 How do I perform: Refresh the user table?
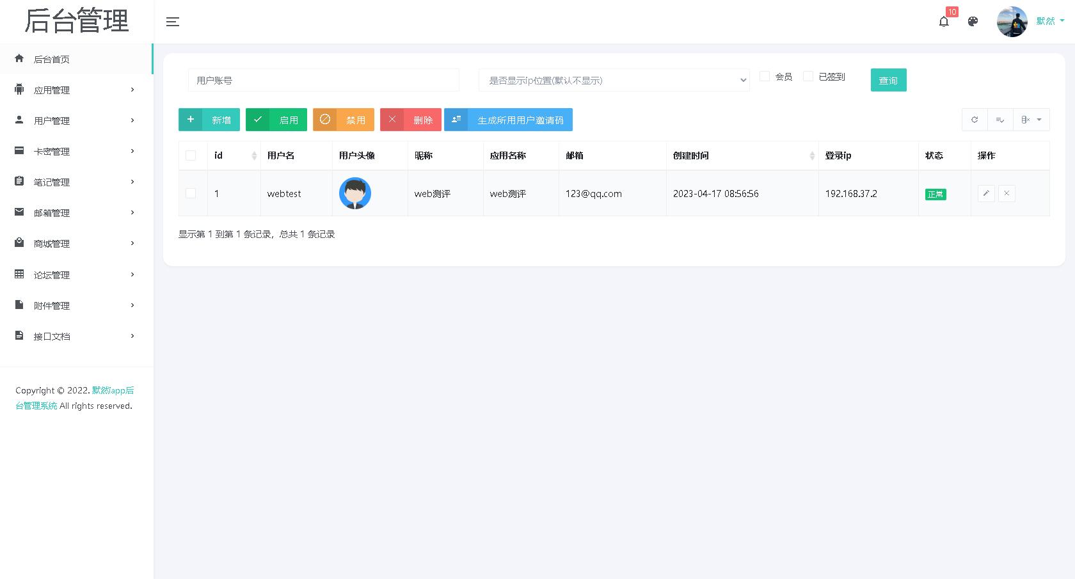974,120
